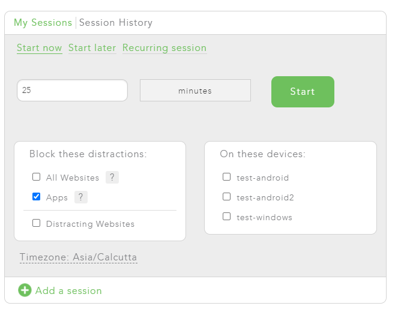Select the test-android2 device checkbox
The image size is (398, 309).
(x=226, y=196)
